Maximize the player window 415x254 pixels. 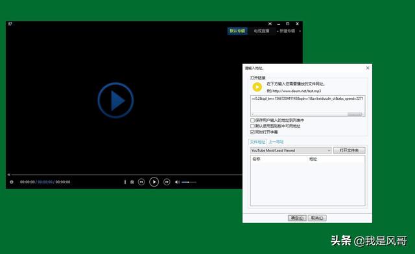[x=288, y=24]
